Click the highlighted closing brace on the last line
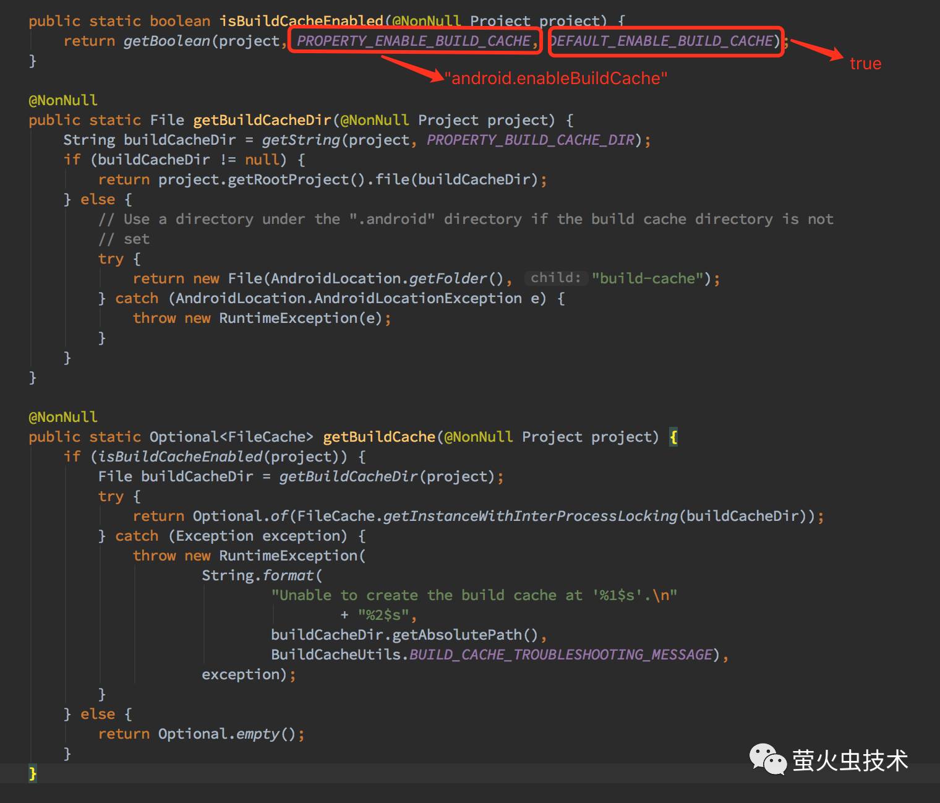This screenshot has width=940, height=803. pos(33,773)
